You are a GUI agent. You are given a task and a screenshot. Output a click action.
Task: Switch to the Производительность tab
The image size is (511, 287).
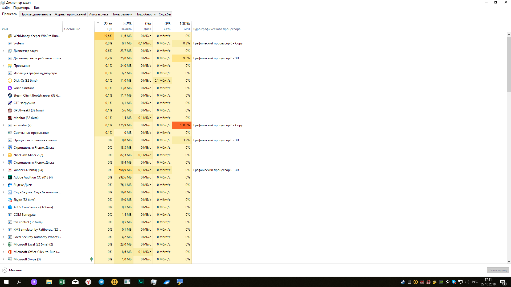pos(36,14)
